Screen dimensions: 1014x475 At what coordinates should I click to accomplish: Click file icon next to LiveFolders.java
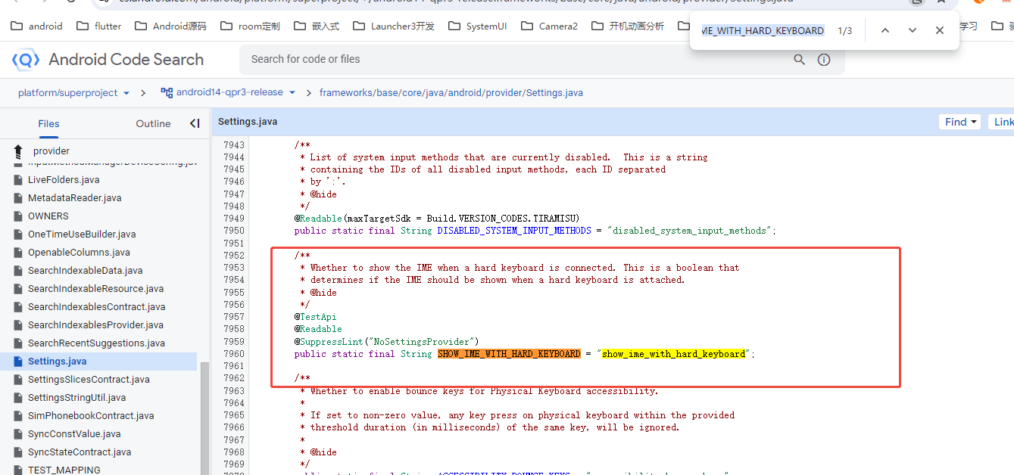[x=18, y=180]
